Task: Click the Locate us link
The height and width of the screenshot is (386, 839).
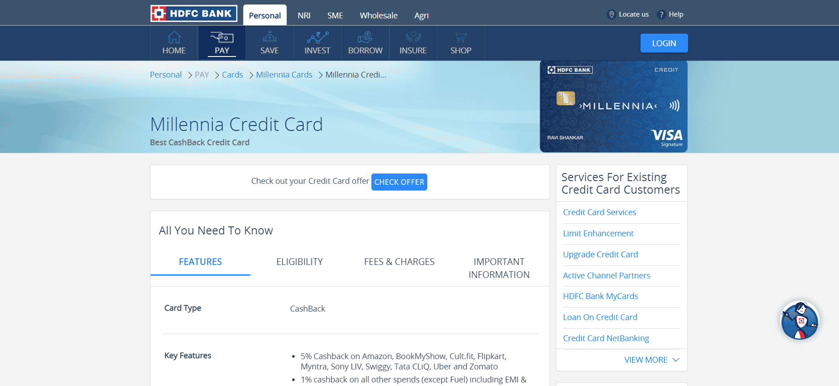Action: tap(633, 14)
